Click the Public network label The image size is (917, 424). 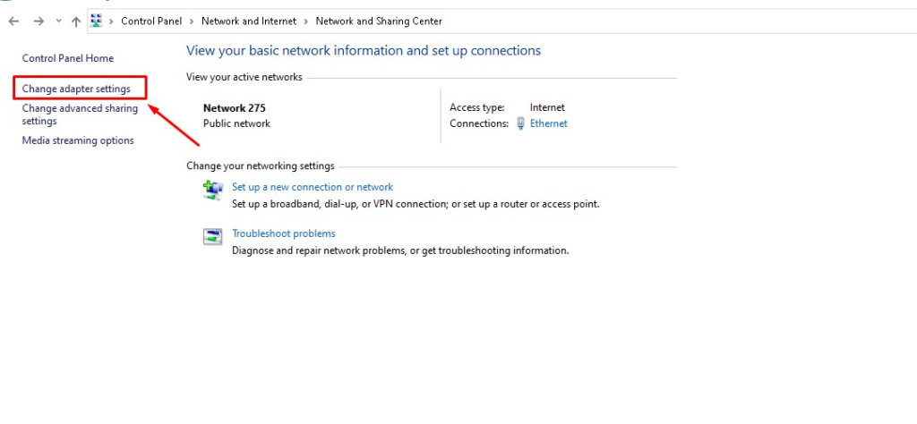pyautogui.click(x=236, y=123)
